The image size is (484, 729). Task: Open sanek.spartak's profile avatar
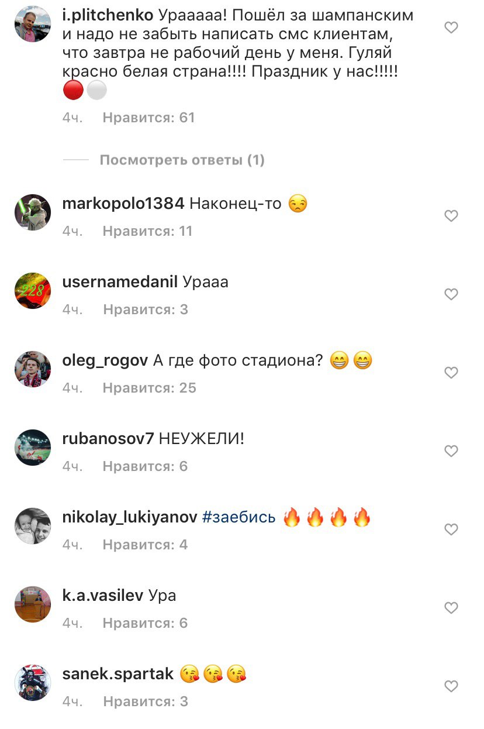[x=33, y=683]
